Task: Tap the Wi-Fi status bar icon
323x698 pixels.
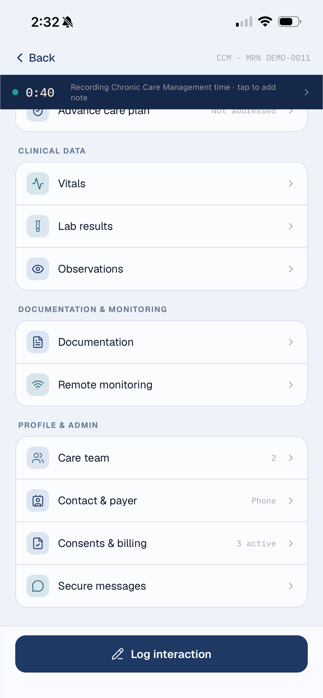Action: (265, 22)
